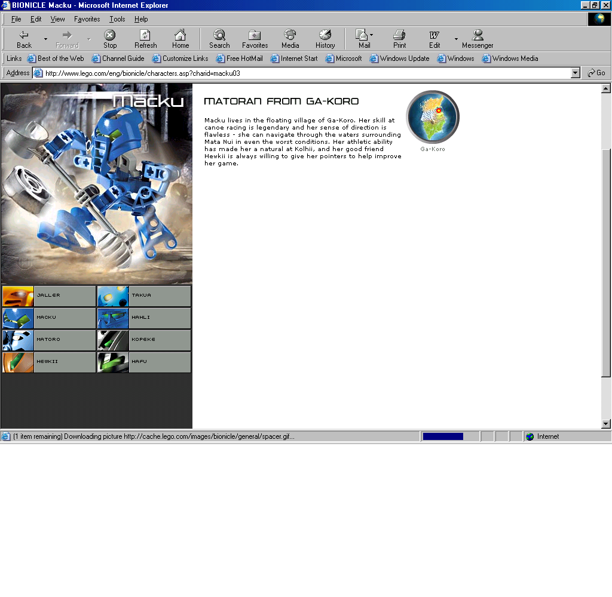Click the Ga-Koro caption under the map
This screenshot has height=597, width=612.
[x=433, y=149]
